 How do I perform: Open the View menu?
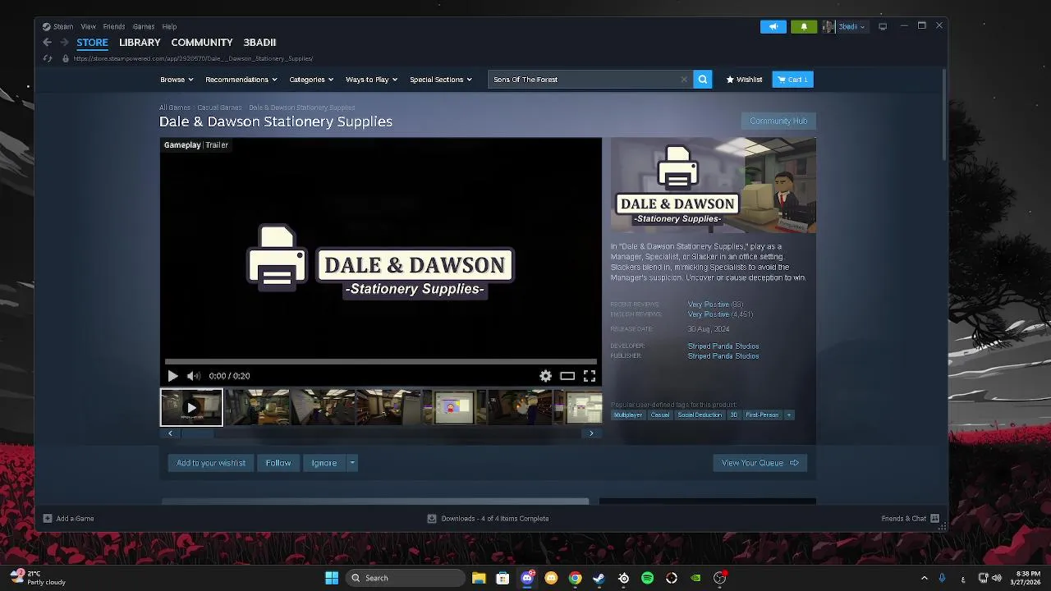click(x=88, y=26)
